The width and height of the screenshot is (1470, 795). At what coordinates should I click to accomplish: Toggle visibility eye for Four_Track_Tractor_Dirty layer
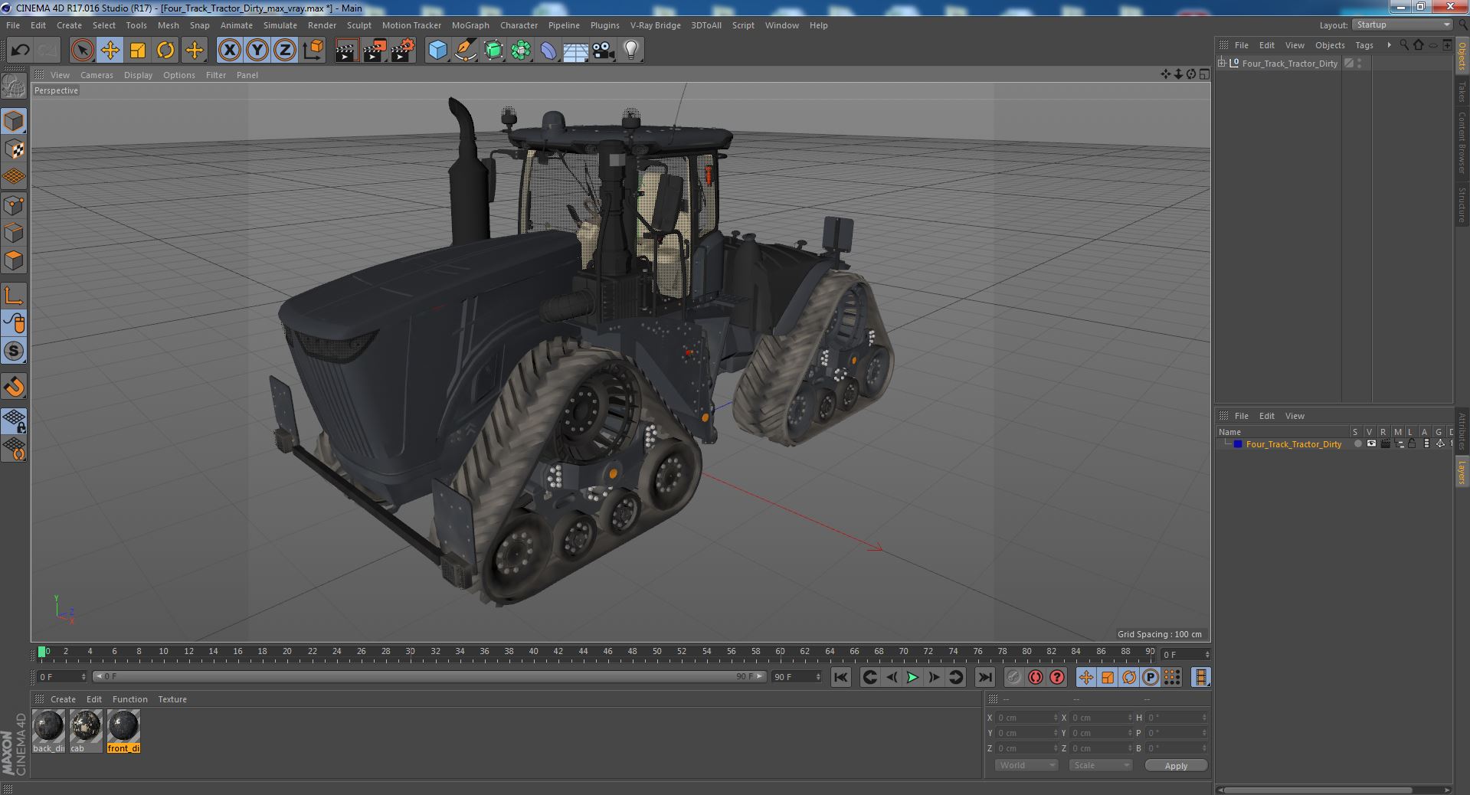point(1371,444)
